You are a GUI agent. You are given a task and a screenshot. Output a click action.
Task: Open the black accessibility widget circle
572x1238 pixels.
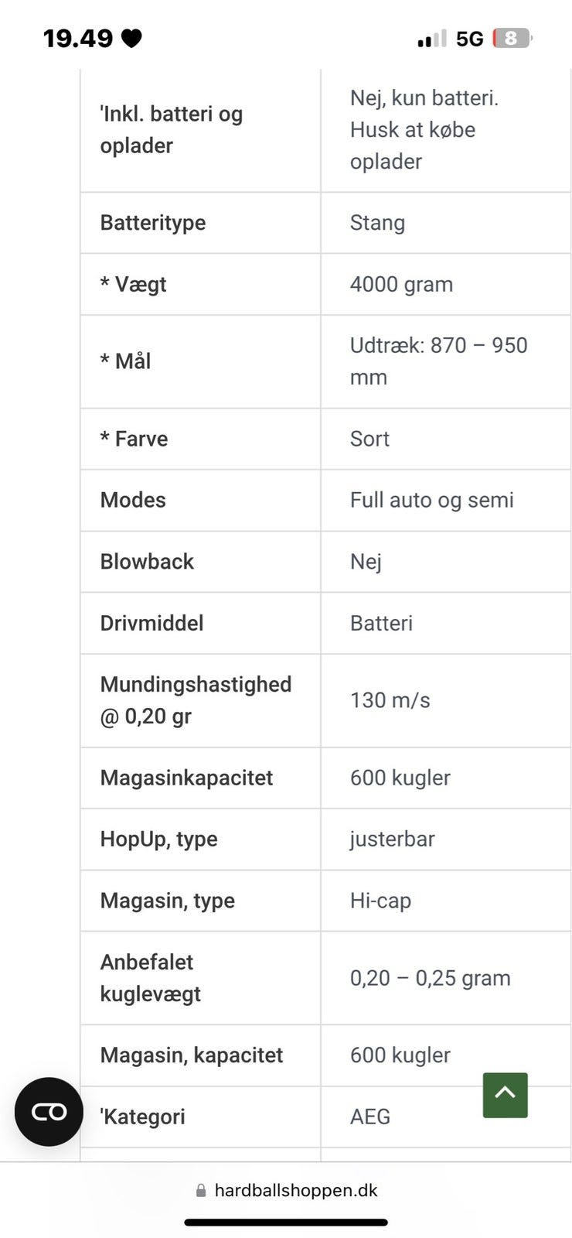click(49, 1111)
